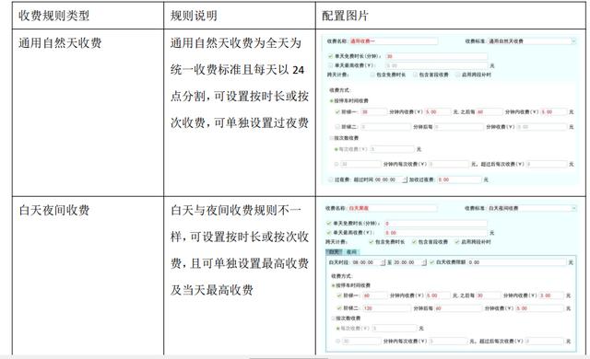Click the 白天时段 end time 20:00:00 spinner
This screenshot has width=590, height=359.
pos(409,262)
